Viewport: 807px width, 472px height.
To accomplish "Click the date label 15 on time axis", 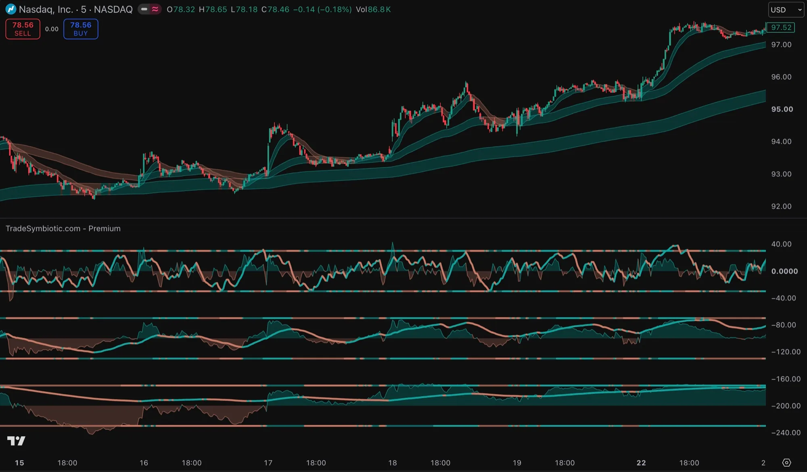I will [19, 463].
